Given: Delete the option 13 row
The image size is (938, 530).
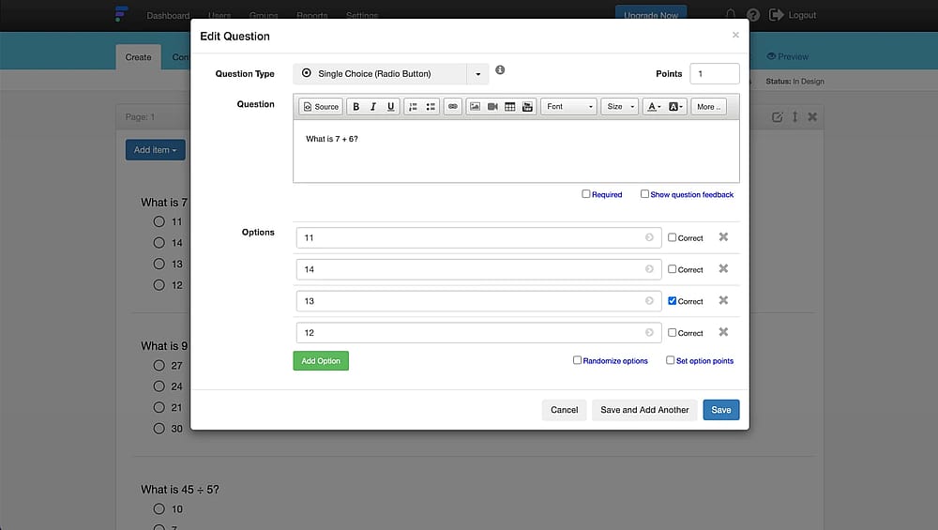Looking at the screenshot, I should click(723, 300).
